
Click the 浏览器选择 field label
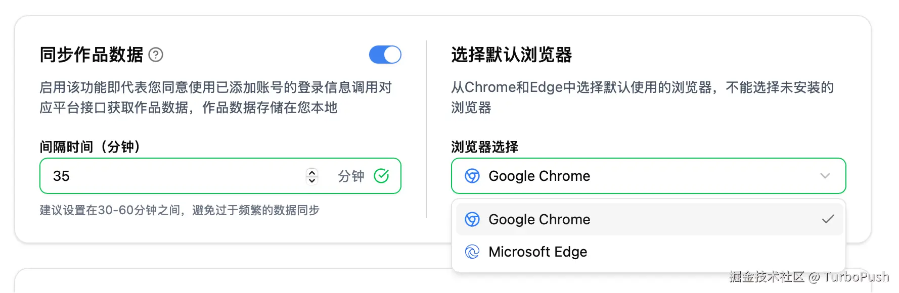coord(484,146)
